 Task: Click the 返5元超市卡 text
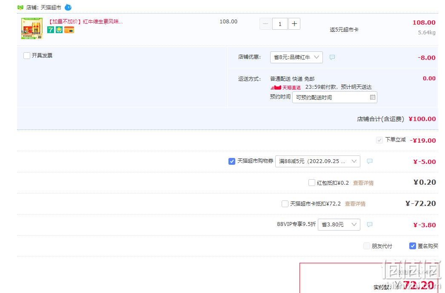pos(344,30)
